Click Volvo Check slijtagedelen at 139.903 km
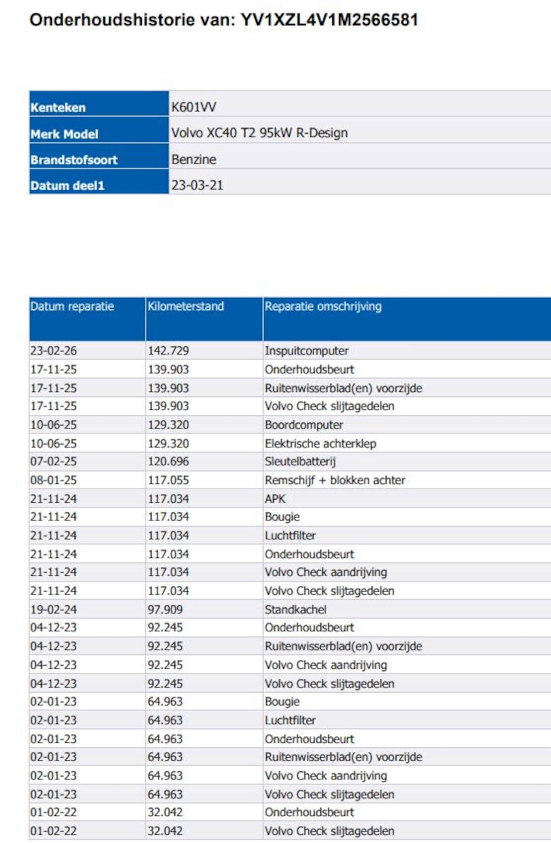The width and height of the screenshot is (551, 843). tap(329, 406)
